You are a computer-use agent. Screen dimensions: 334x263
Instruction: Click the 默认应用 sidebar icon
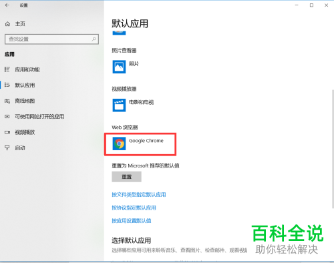[7, 85]
